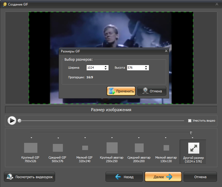Cancel the Размеры GIF dialog via Отмена

pos(152,91)
